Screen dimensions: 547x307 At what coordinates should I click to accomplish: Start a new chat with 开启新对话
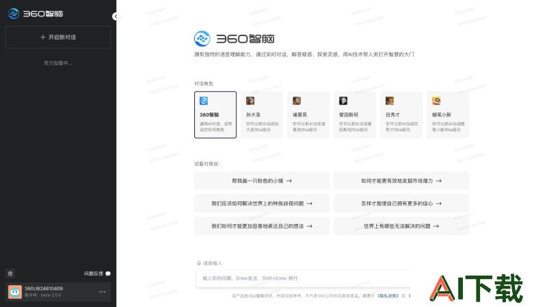[x=58, y=38]
